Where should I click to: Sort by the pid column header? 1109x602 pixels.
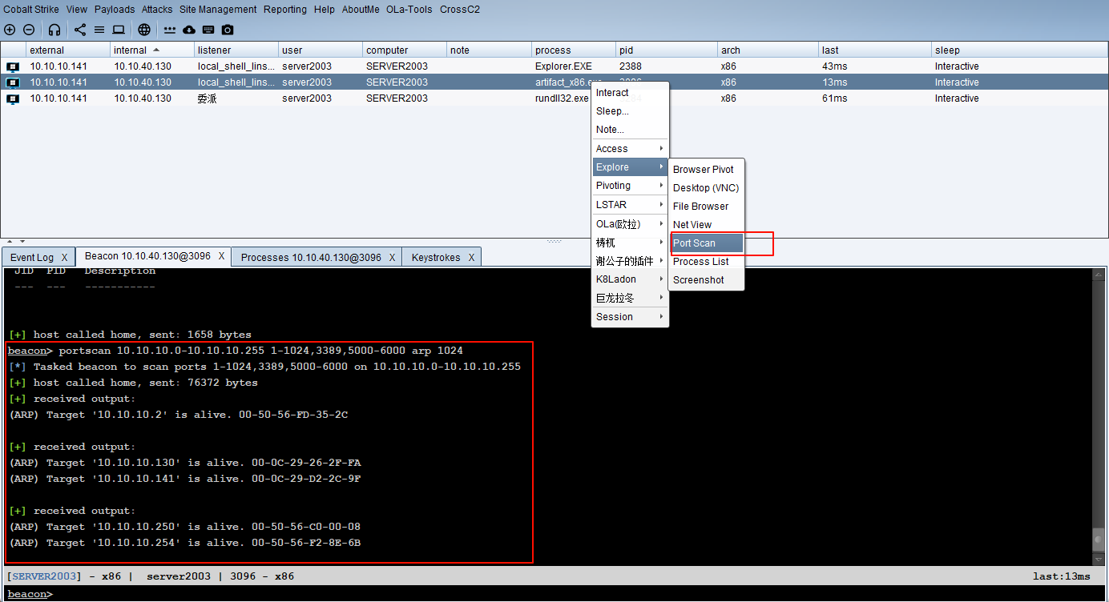click(x=666, y=50)
